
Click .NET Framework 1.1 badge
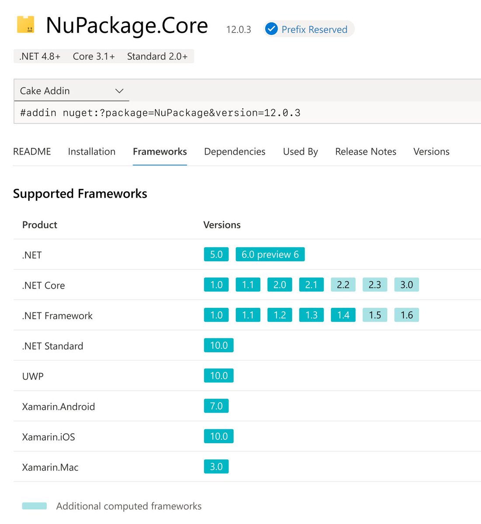(248, 315)
